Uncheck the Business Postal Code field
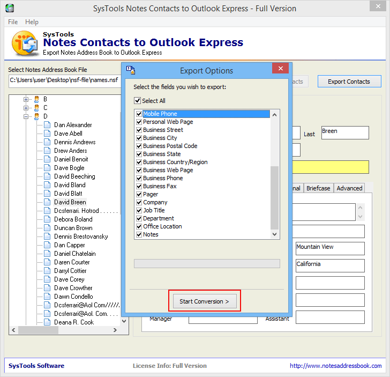390x377 pixels. point(139,146)
